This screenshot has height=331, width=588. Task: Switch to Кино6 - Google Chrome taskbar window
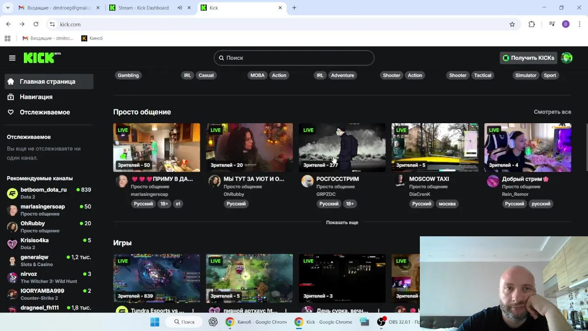pos(256,322)
